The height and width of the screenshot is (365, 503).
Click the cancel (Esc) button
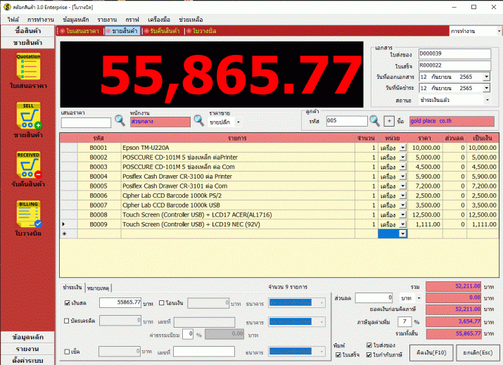478,353
